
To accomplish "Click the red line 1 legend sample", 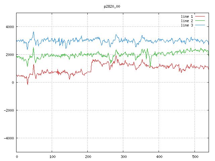I will (x=200, y=16).
